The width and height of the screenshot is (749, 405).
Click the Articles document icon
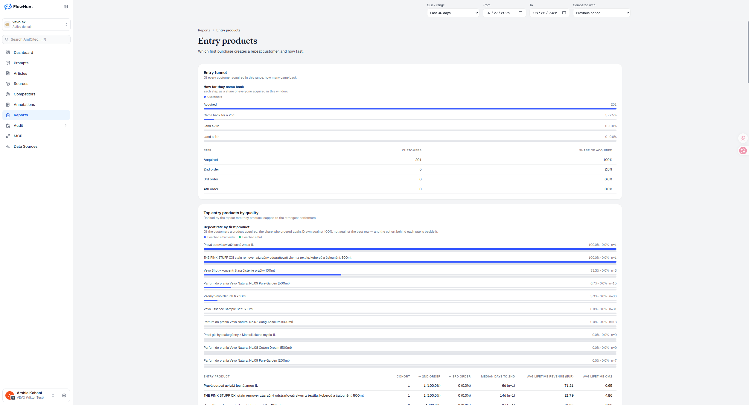click(x=8, y=73)
